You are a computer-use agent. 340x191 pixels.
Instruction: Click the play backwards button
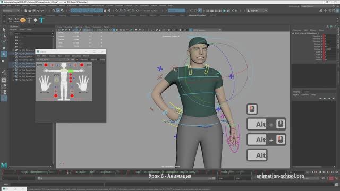point(320,172)
